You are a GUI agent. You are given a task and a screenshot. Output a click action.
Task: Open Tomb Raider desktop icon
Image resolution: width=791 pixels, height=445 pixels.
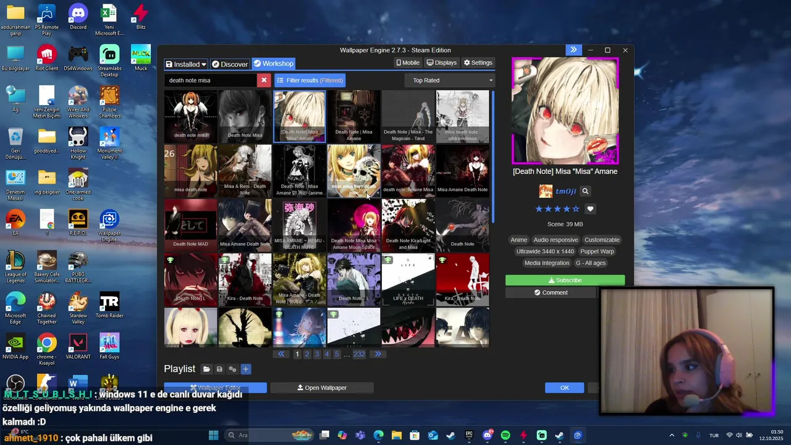pos(109,305)
